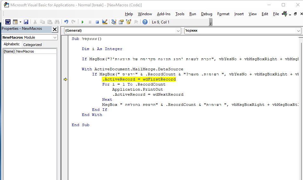
Task: Click the Insert UserForm icon
Action: [x=15, y=22]
